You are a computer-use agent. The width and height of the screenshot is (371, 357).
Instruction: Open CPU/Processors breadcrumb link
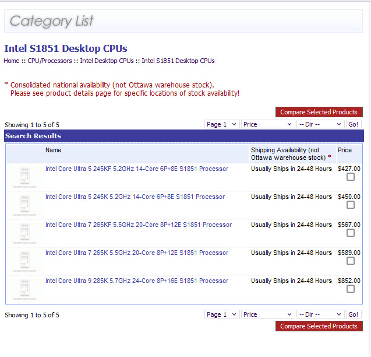point(50,61)
